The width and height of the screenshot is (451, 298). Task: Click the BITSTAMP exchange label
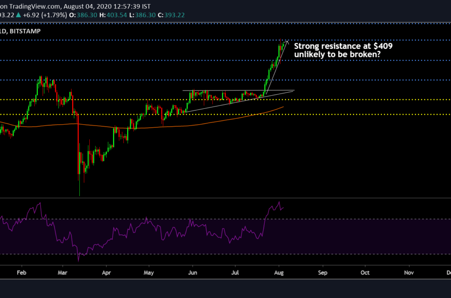25,31
